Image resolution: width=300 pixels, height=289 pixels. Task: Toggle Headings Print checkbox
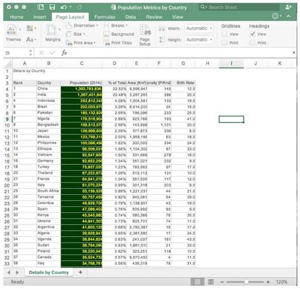(253, 43)
